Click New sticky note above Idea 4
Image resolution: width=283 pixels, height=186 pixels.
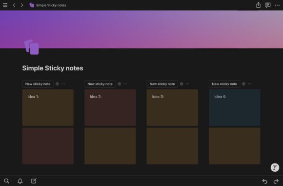(x=224, y=84)
